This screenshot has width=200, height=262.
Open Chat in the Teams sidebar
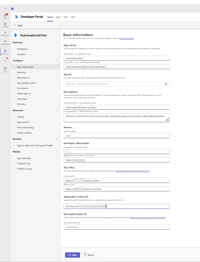pos(5,16)
